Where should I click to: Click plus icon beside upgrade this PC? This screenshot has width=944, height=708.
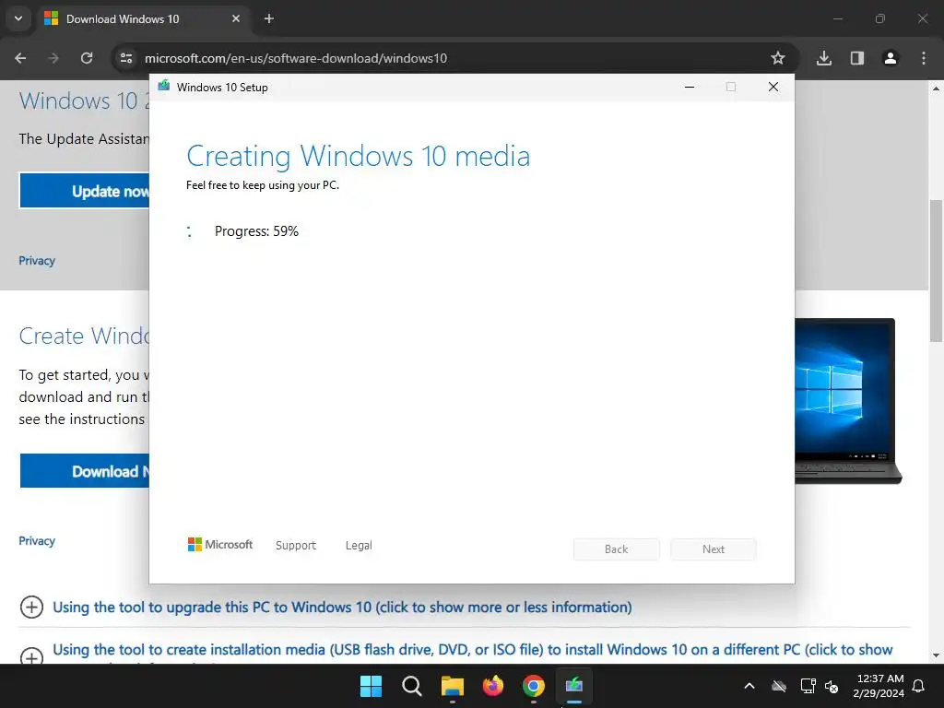(x=31, y=607)
